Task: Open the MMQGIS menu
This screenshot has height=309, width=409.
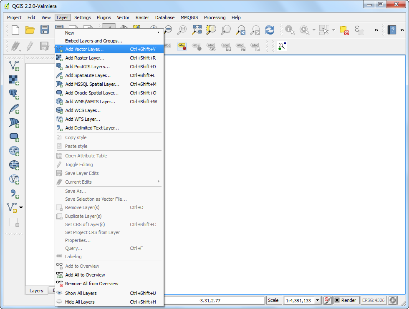Action: coord(189,17)
